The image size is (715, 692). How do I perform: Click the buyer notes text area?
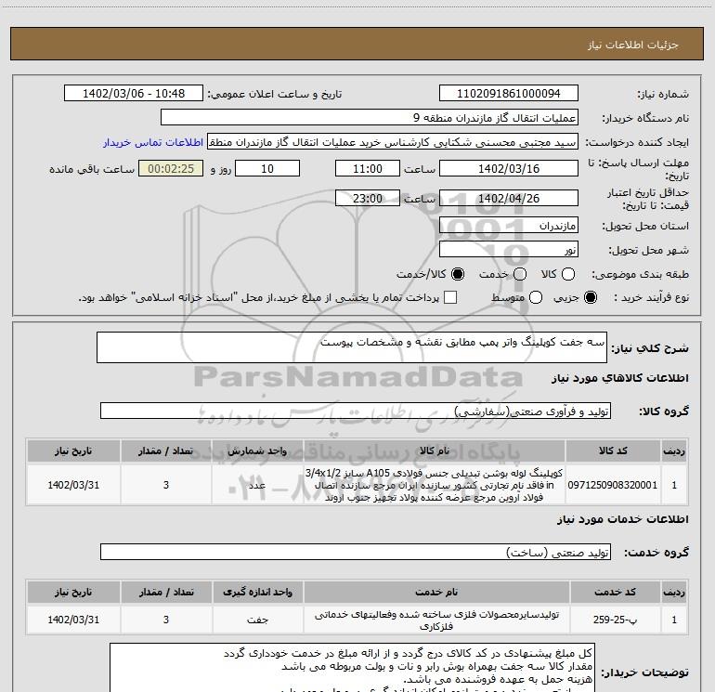click(x=352, y=668)
